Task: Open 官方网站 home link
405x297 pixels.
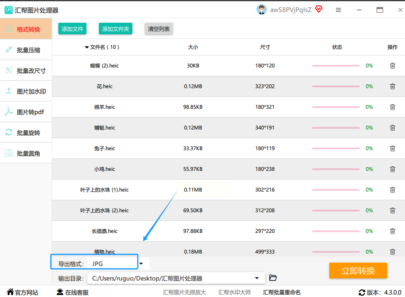Action: [22, 292]
